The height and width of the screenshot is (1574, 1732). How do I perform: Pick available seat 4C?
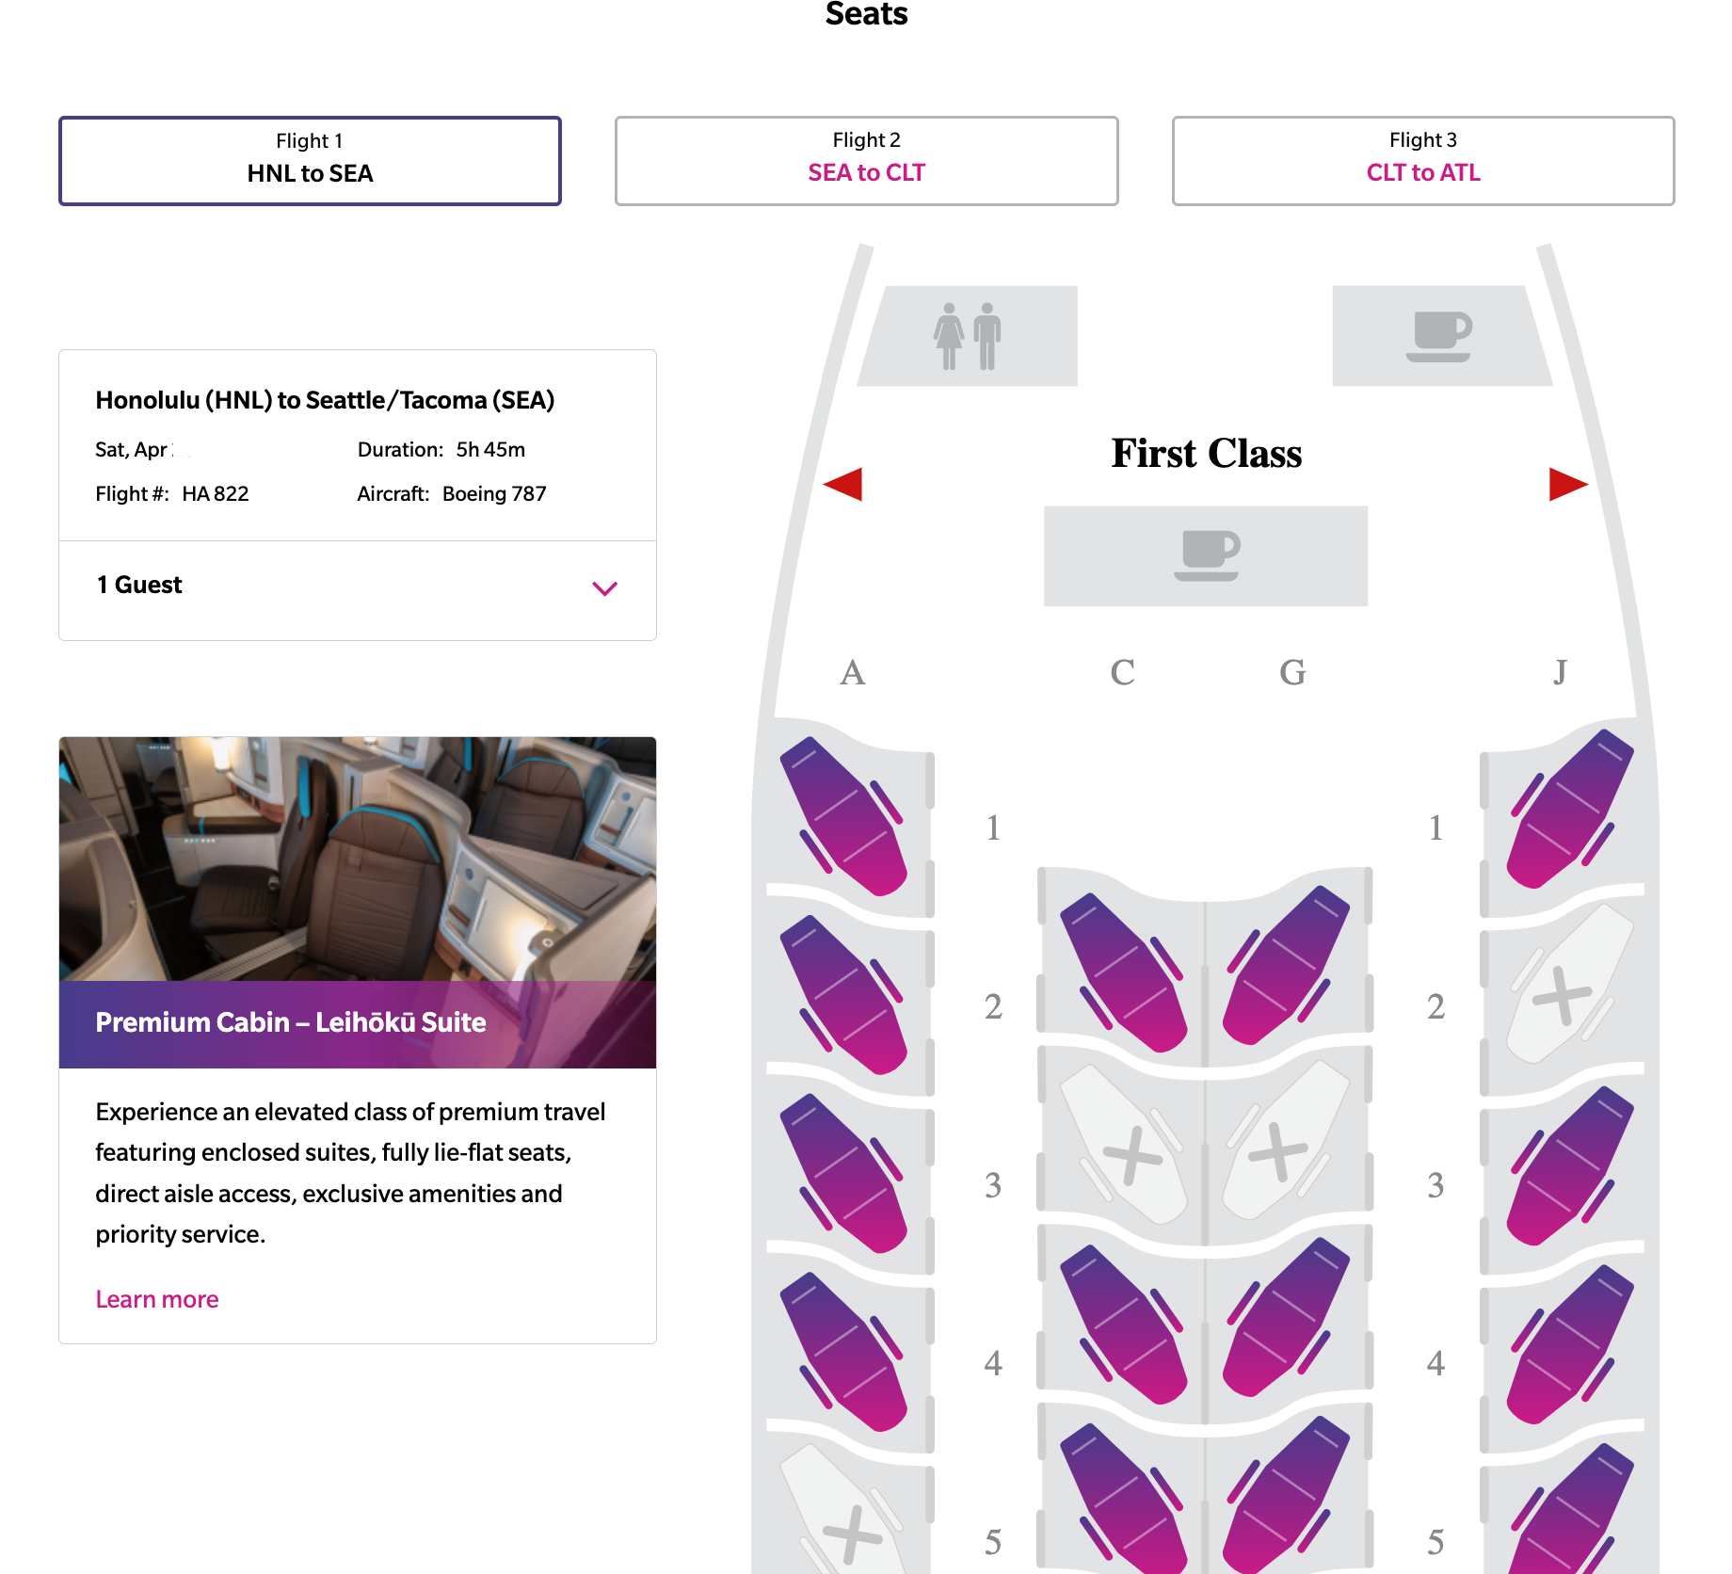(1123, 1325)
